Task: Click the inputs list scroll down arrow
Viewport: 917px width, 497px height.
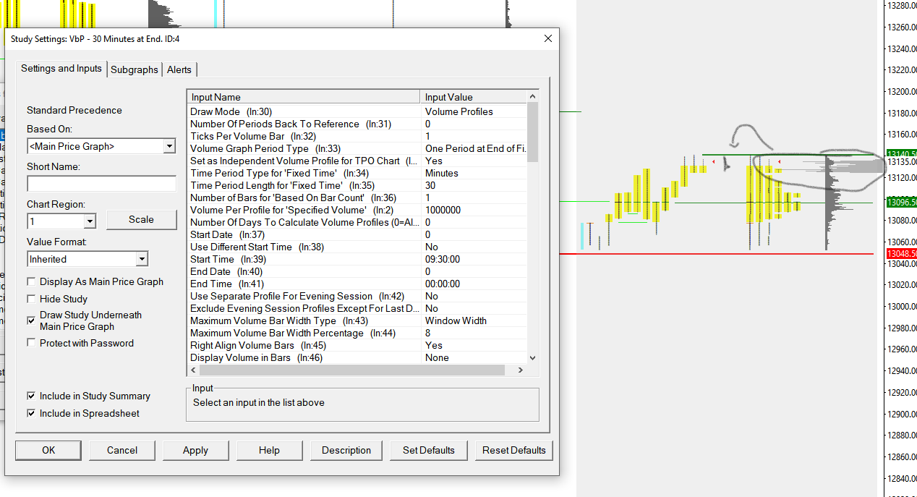Action: [x=533, y=357]
